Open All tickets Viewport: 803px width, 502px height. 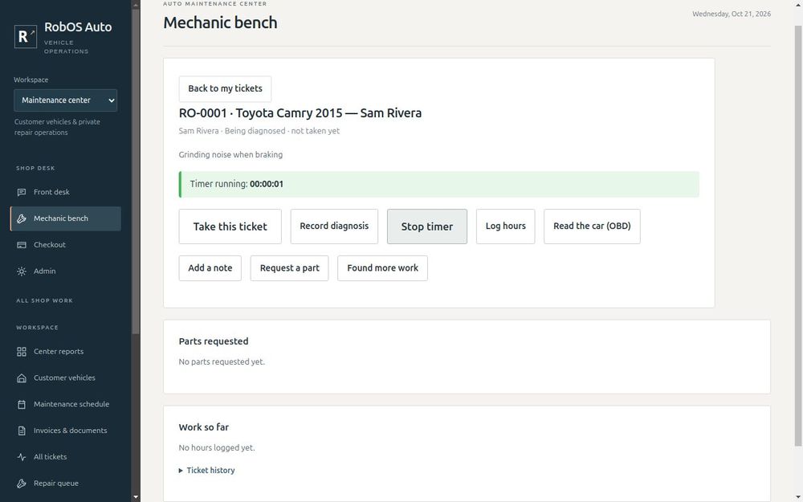(x=66, y=457)
